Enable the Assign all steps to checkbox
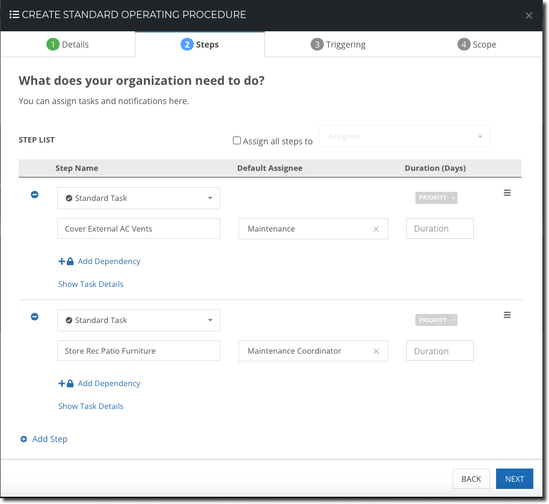This screenshot has width=549, height=504. (x=237, y=140)
